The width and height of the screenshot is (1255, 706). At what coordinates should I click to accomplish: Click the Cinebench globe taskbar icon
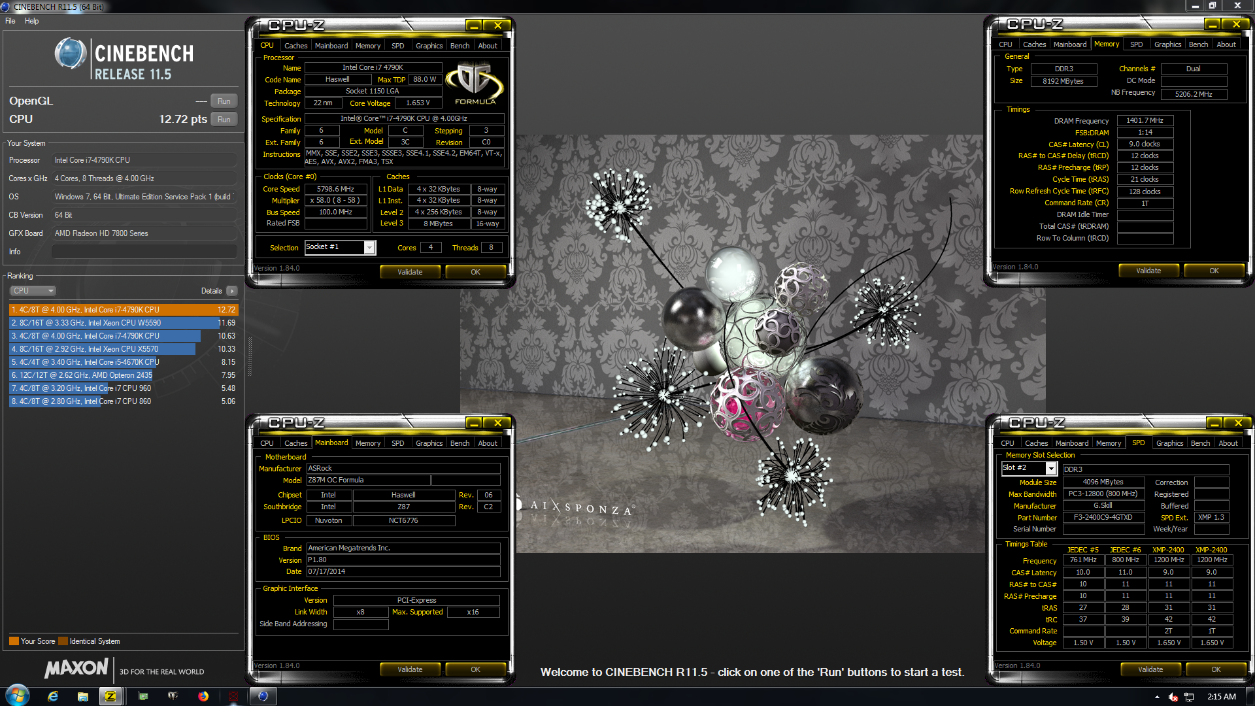point(263,696)
